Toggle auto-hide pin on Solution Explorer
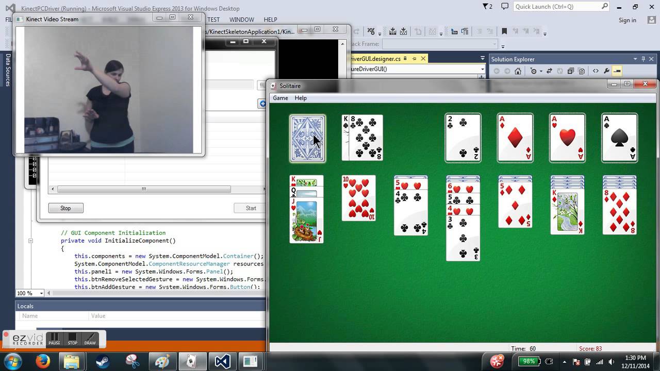 tap(643, 59)
